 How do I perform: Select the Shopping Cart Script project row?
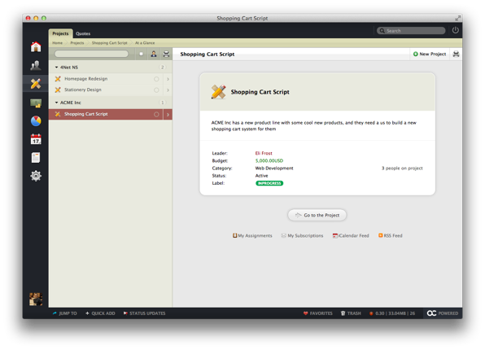coord(111,115)
